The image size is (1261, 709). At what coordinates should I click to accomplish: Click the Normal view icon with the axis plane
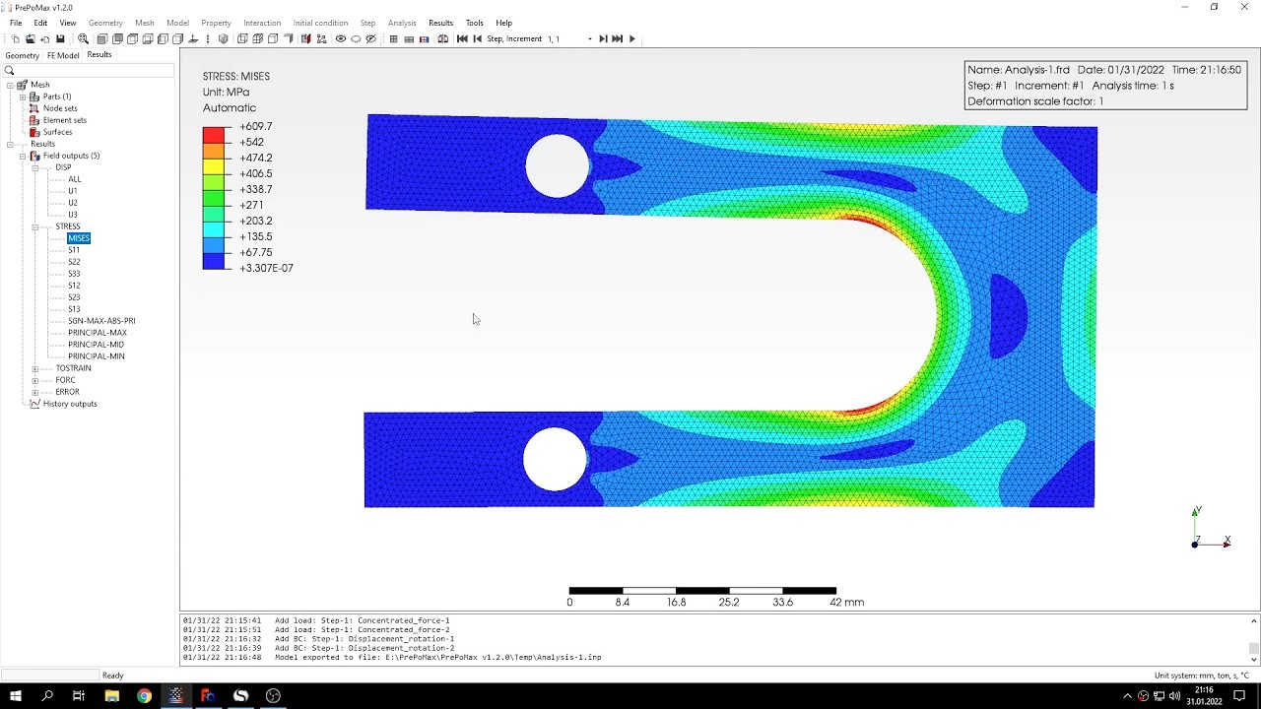pos(193,39)
